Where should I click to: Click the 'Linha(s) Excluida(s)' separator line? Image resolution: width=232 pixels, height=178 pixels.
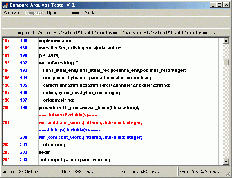tap(68, 115)
